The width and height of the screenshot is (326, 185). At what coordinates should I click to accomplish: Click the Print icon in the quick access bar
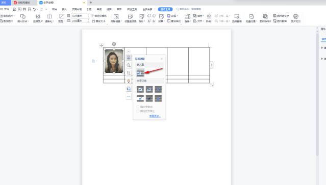click(24, 9)
